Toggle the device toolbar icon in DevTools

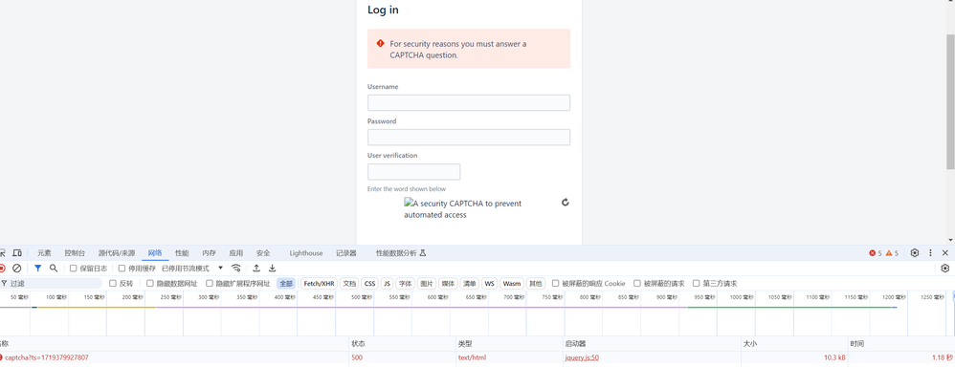(x=17, y=252)
